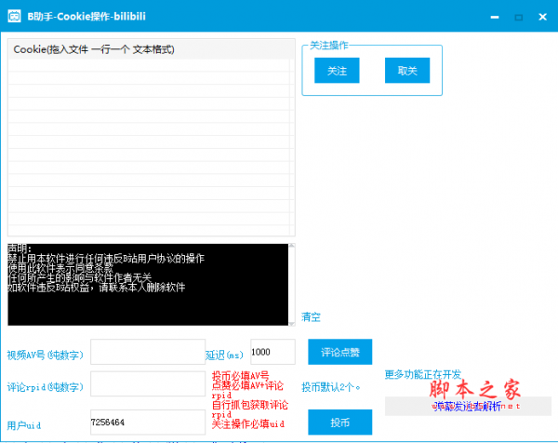The image size is (558, 443).
Task: Click the bilibili app icon in title bar
Action: pos(14,17)
